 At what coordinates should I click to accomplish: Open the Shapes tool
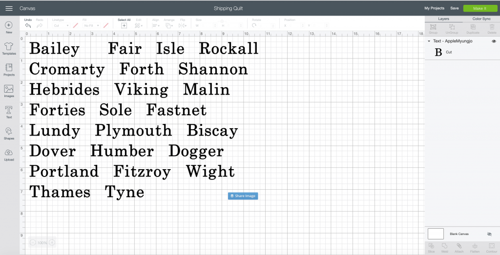click(x=9, y=134)
